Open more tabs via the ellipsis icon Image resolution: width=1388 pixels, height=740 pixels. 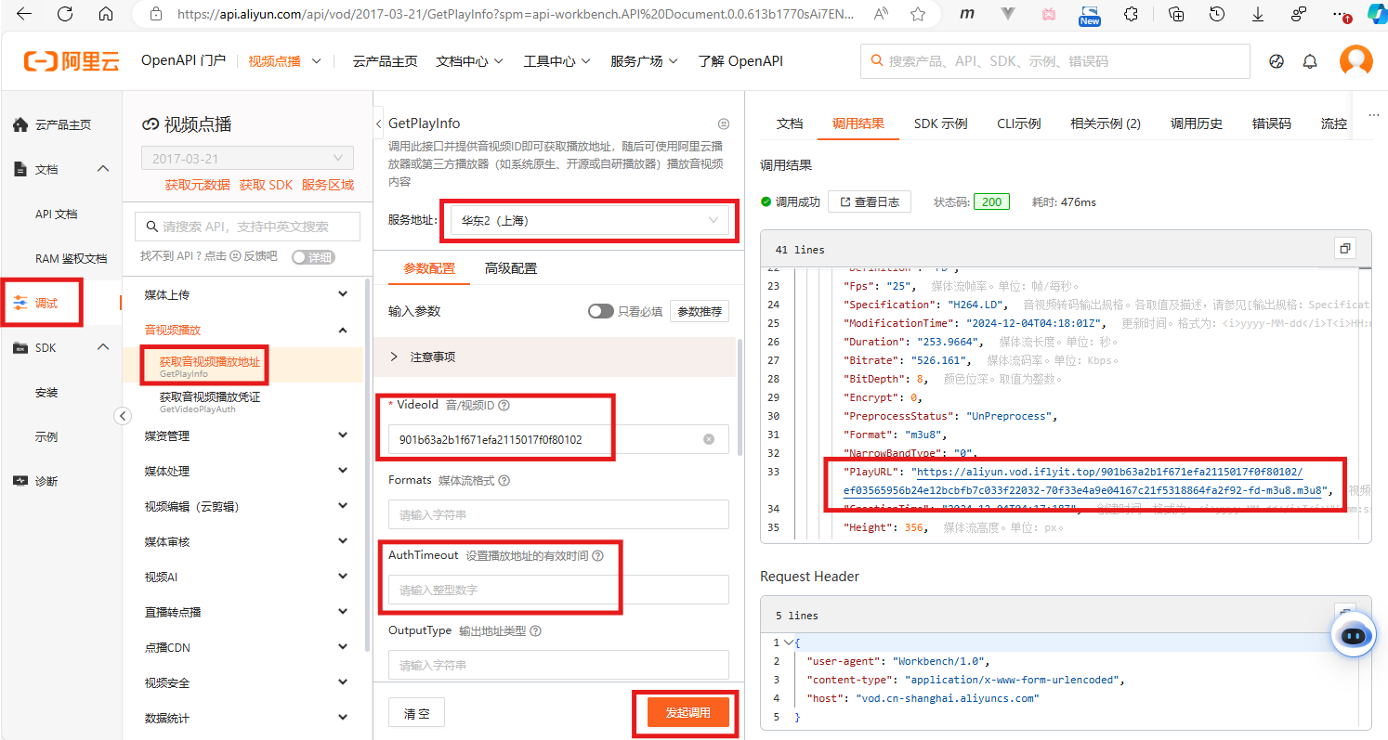pos(1374,115)
